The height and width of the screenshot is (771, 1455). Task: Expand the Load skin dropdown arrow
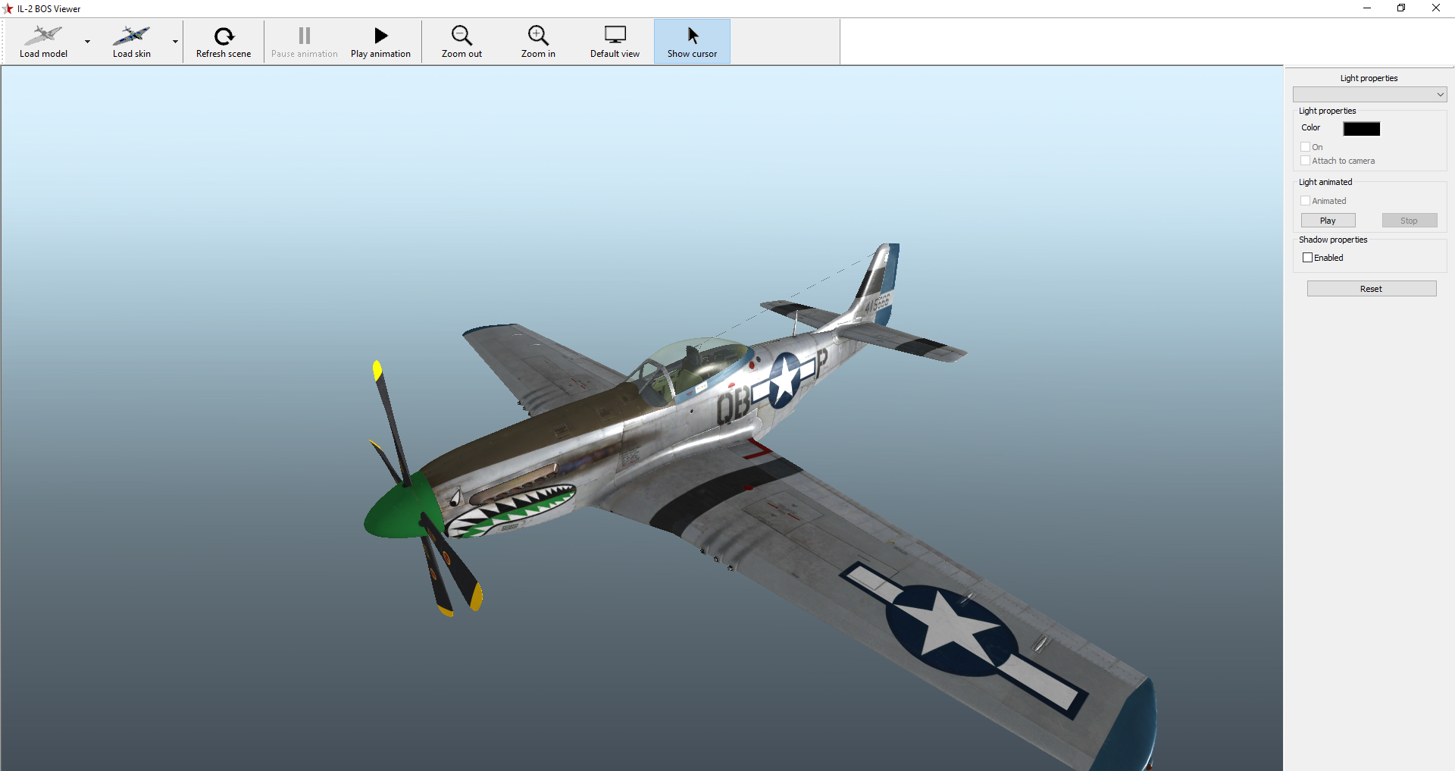tap(176, 42)
